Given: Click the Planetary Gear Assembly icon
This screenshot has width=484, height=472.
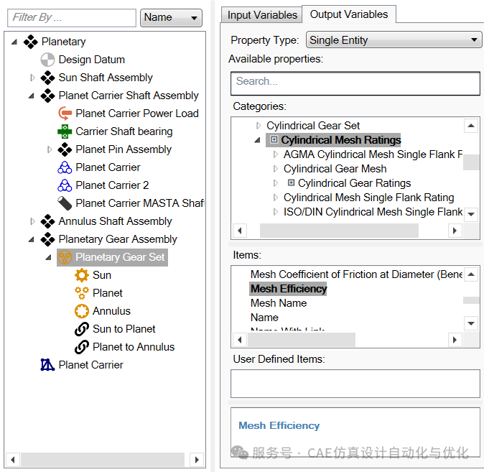Looking at the screenshot, I should [47, 239].
